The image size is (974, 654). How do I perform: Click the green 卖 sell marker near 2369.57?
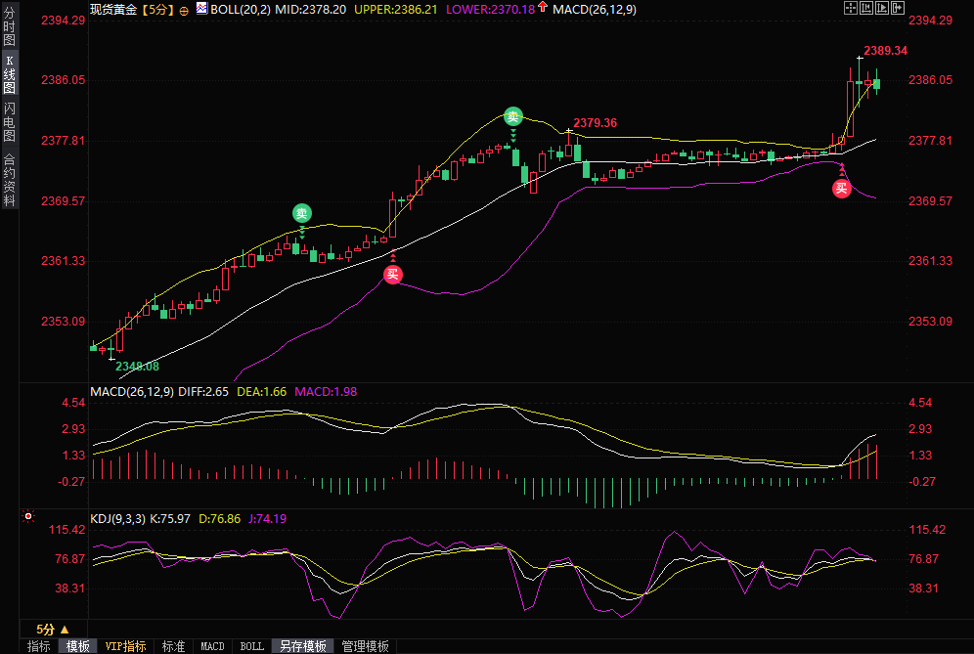point(301,214)
